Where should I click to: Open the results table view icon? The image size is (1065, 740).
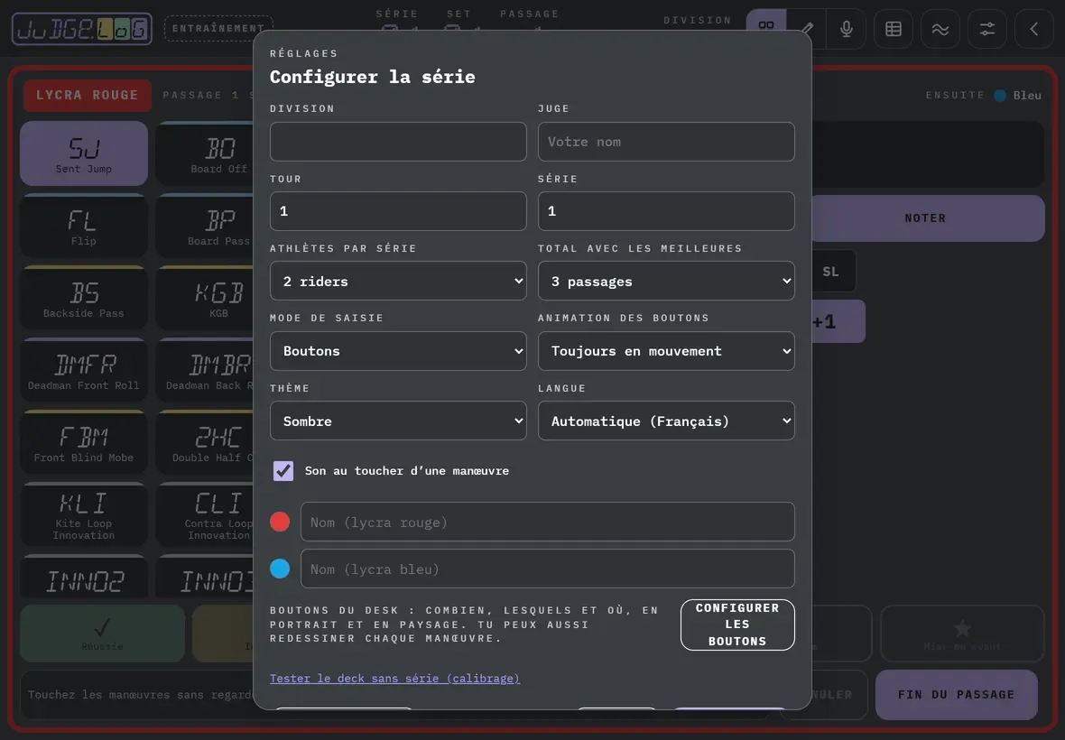(894, 29)
